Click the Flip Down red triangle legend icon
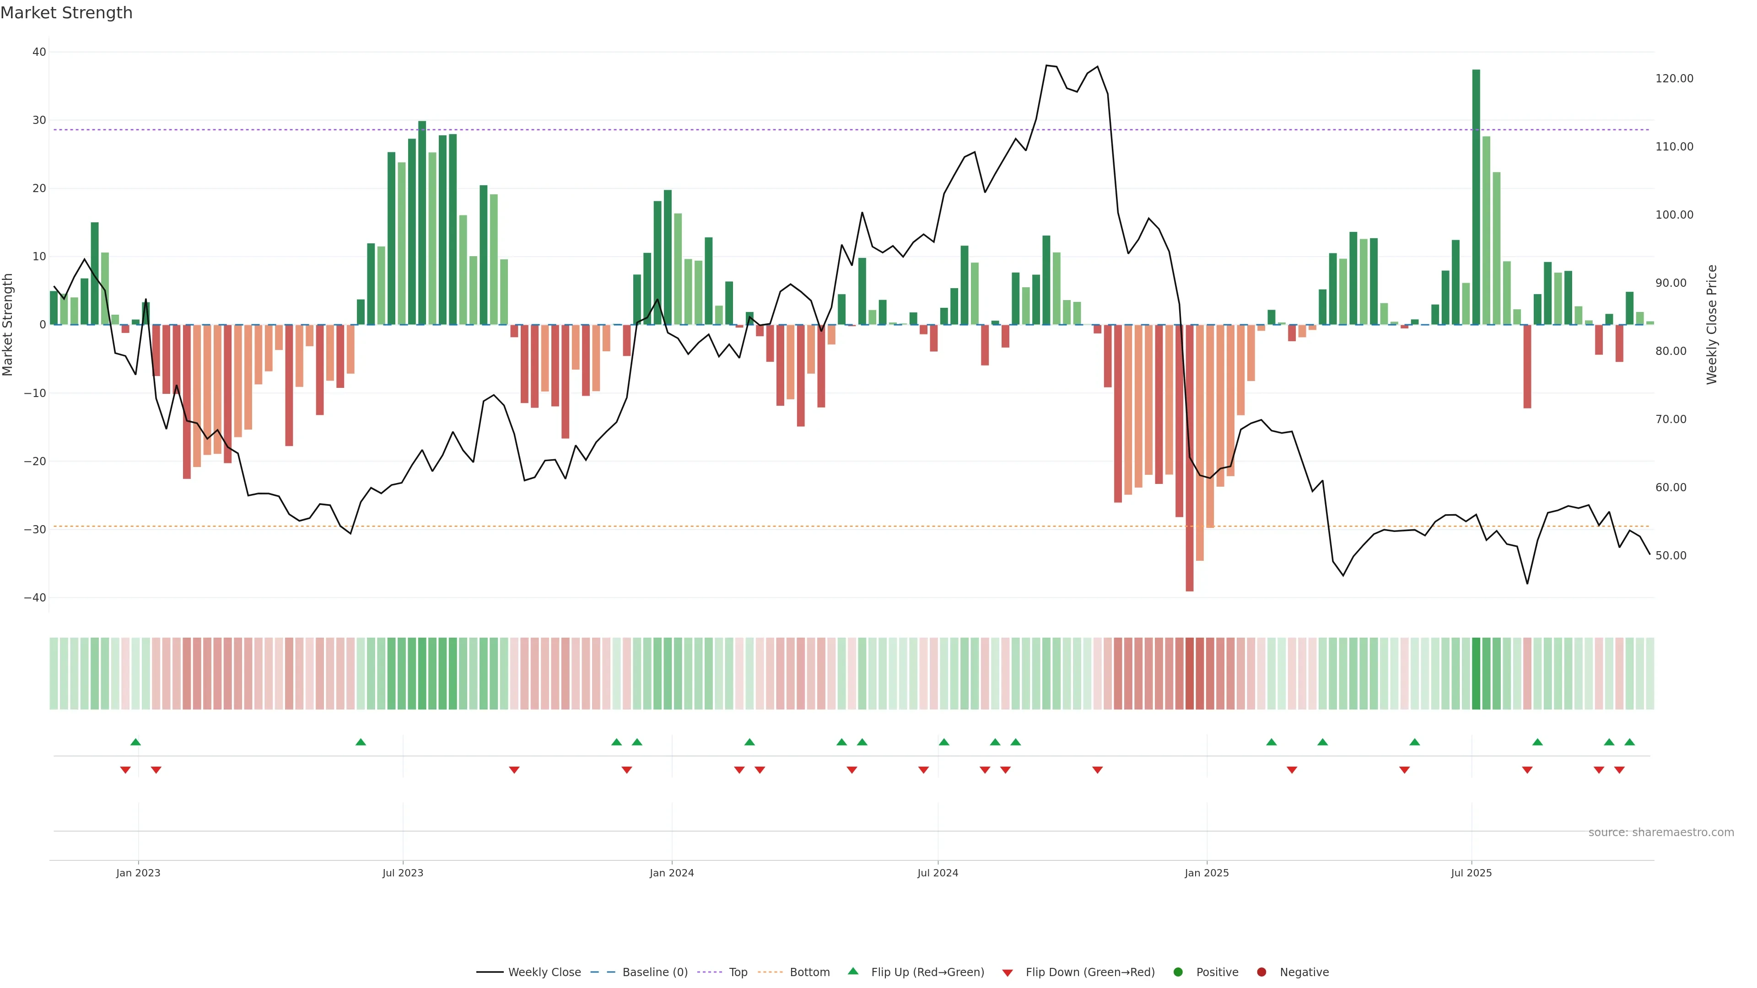The width and height of the screenshot is (1757, 988). coord(1008,973)
